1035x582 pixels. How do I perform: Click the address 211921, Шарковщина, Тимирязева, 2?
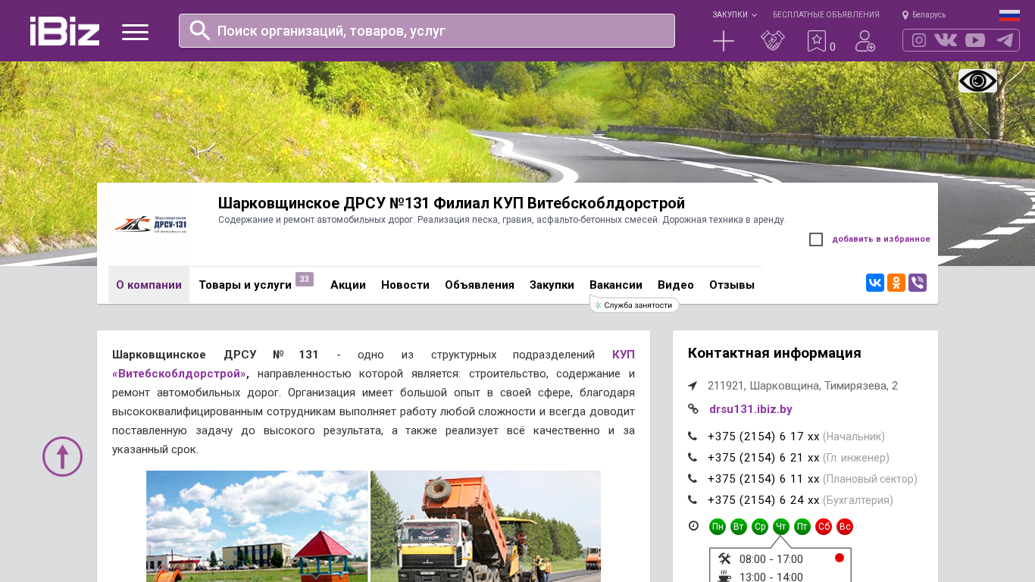tap(803, 386)
